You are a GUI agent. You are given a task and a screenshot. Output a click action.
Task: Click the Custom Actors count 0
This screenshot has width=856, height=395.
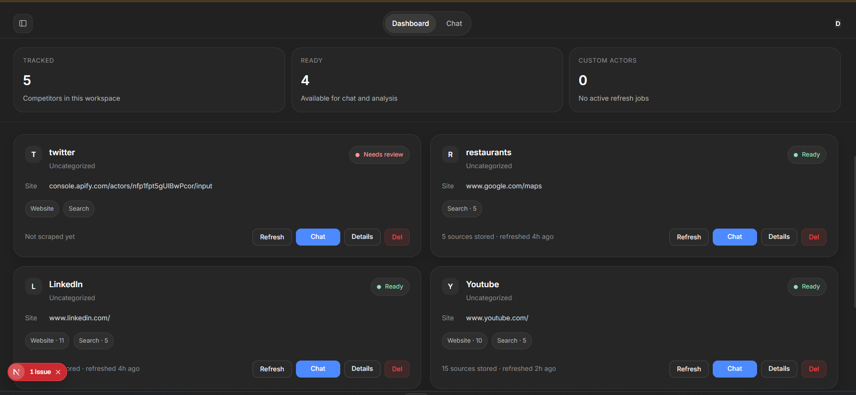click(x=583, y=81)
